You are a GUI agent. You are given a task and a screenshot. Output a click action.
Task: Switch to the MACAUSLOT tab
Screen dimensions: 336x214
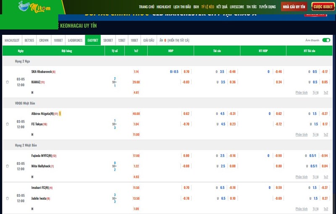tap(12, 40)
